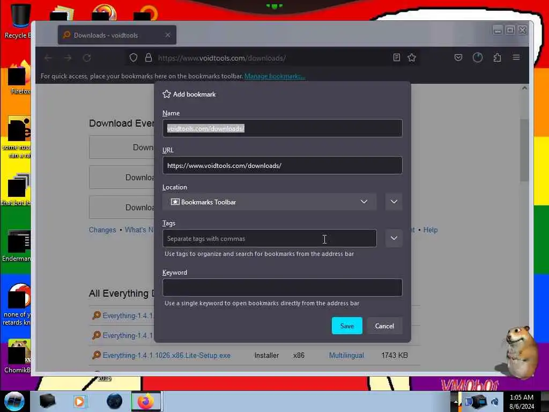Image resolution: width=549 pixels, height=412 pixels.
Task: Click the volume icon in system tray
Action: [x=495, y=401]
